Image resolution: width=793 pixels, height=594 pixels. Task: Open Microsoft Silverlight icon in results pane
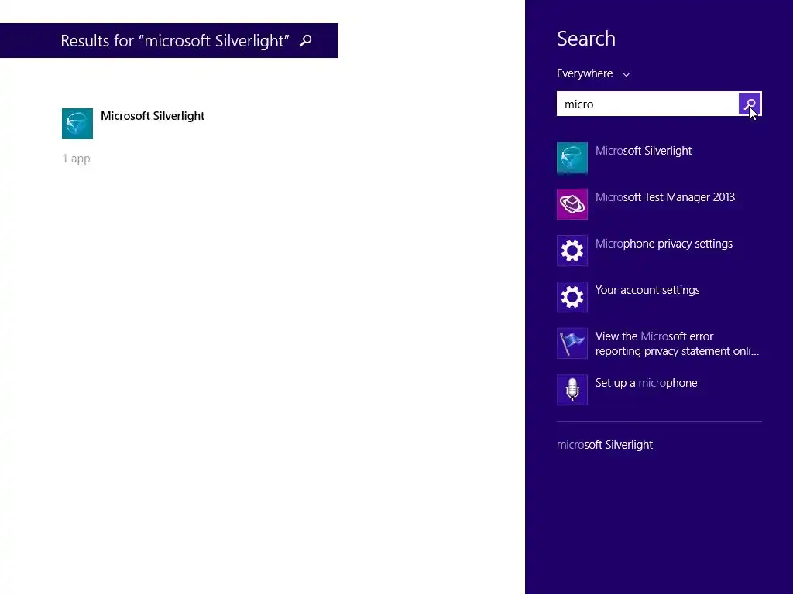(x=77, y=123)
